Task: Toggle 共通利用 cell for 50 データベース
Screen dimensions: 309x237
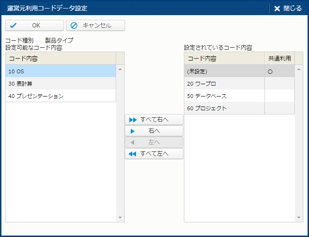Action: (x=279, y=96)
